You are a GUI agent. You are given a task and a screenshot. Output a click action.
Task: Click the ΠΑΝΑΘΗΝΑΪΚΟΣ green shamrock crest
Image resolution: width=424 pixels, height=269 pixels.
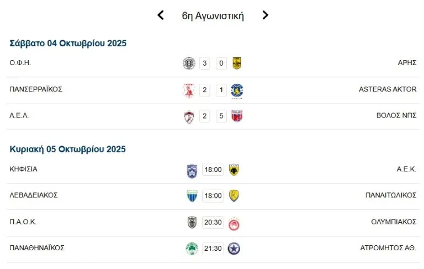(192, 249)
